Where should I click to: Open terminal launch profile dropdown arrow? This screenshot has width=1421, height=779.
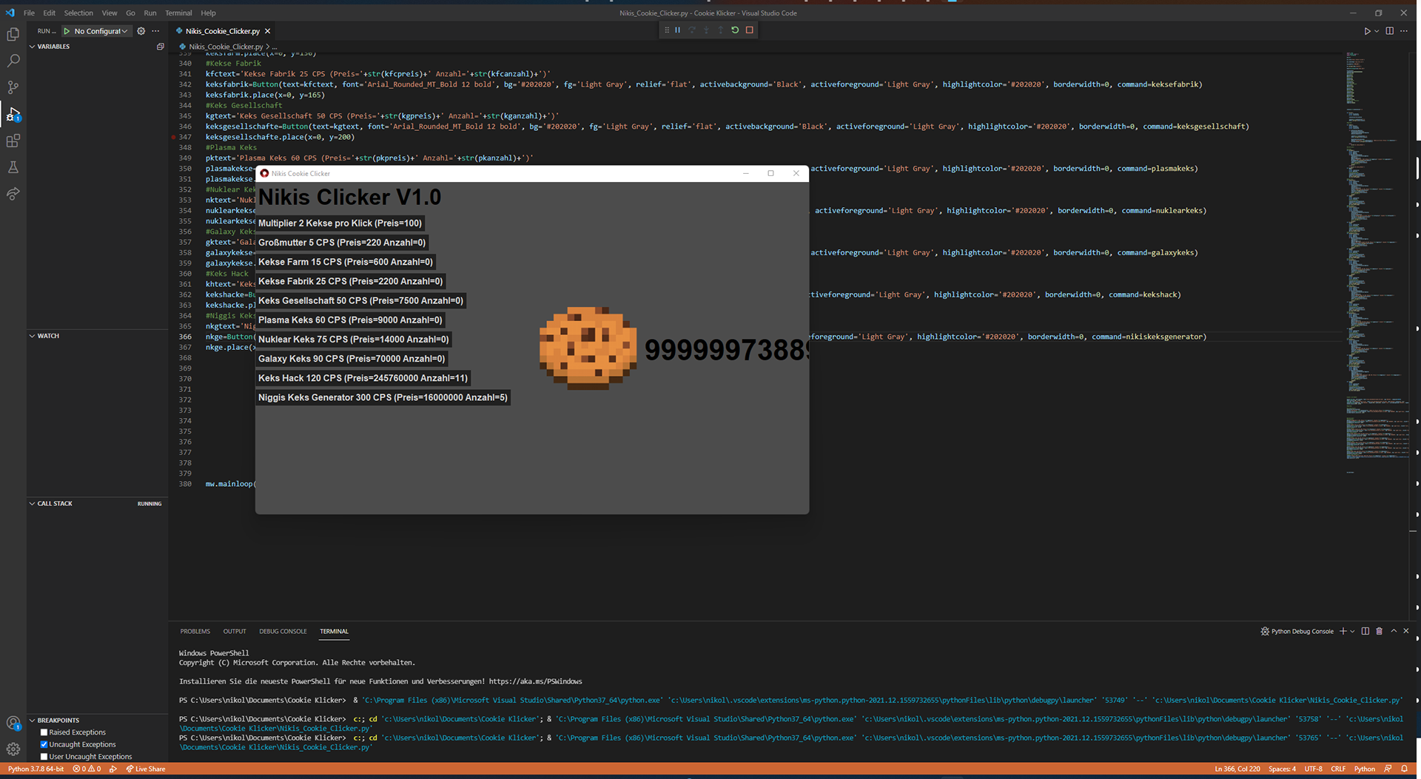click(1353, 631)
